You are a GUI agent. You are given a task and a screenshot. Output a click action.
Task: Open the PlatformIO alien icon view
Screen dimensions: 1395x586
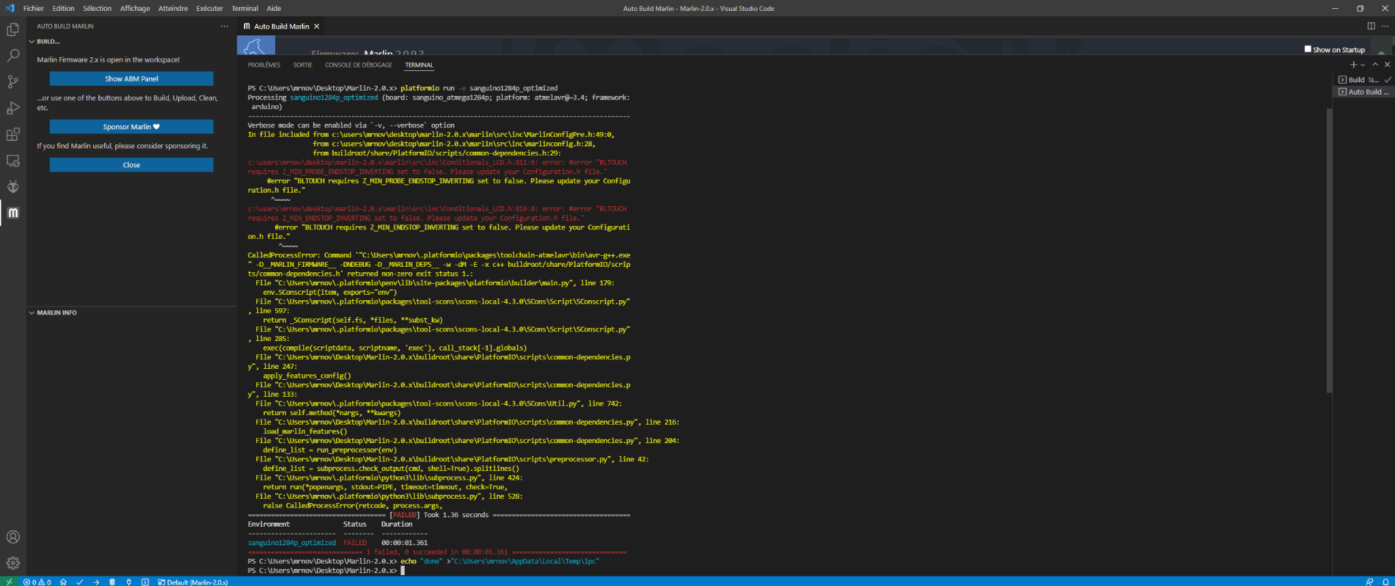click(x=13, y=186)
